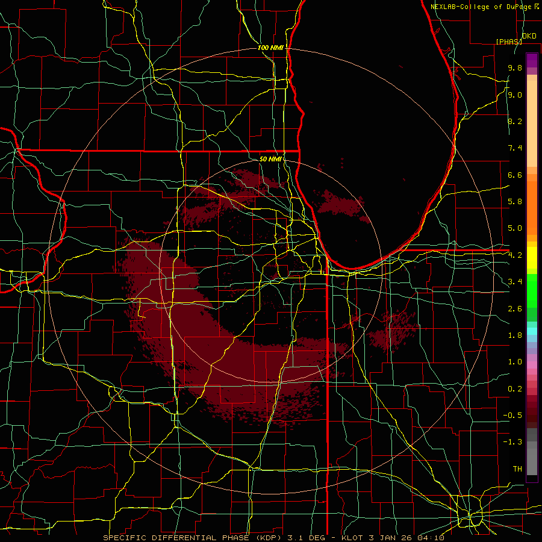
Task: Click the -1.3 scale value
Action: tap(512, 442)
